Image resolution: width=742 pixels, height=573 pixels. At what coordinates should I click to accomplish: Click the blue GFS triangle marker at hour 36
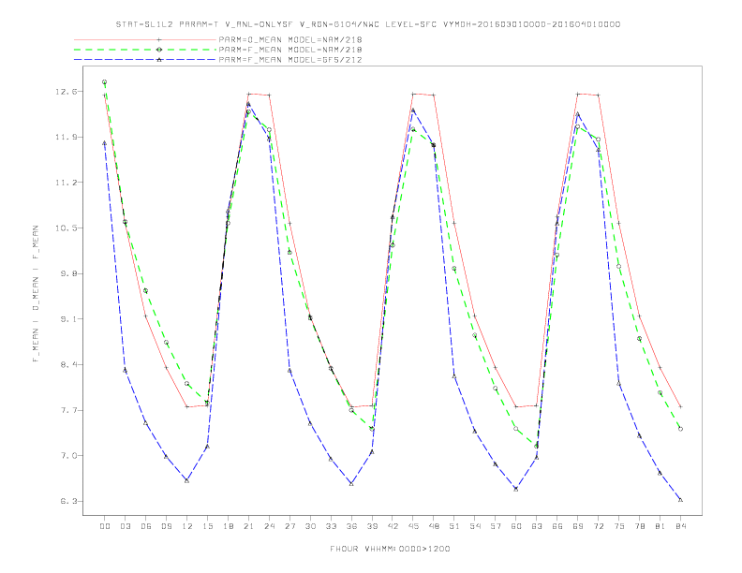pos(351,484)
